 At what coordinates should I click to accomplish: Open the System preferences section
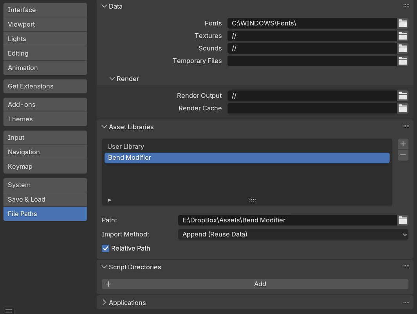coord(45,185)
